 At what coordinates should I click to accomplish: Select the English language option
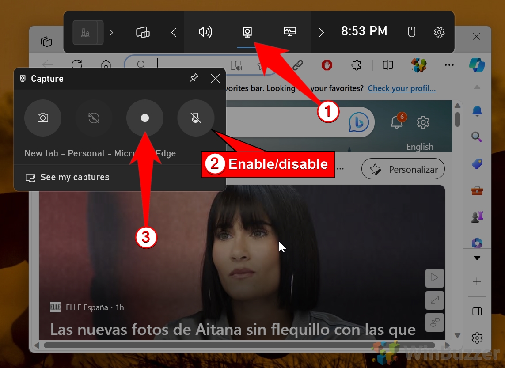(x=420, y=147)
